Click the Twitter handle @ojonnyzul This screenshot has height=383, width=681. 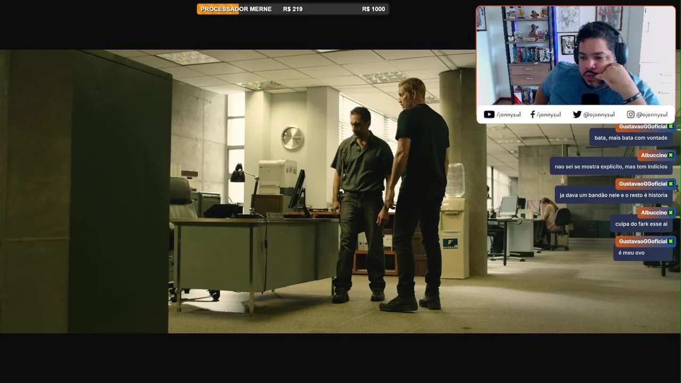point(599,114)
